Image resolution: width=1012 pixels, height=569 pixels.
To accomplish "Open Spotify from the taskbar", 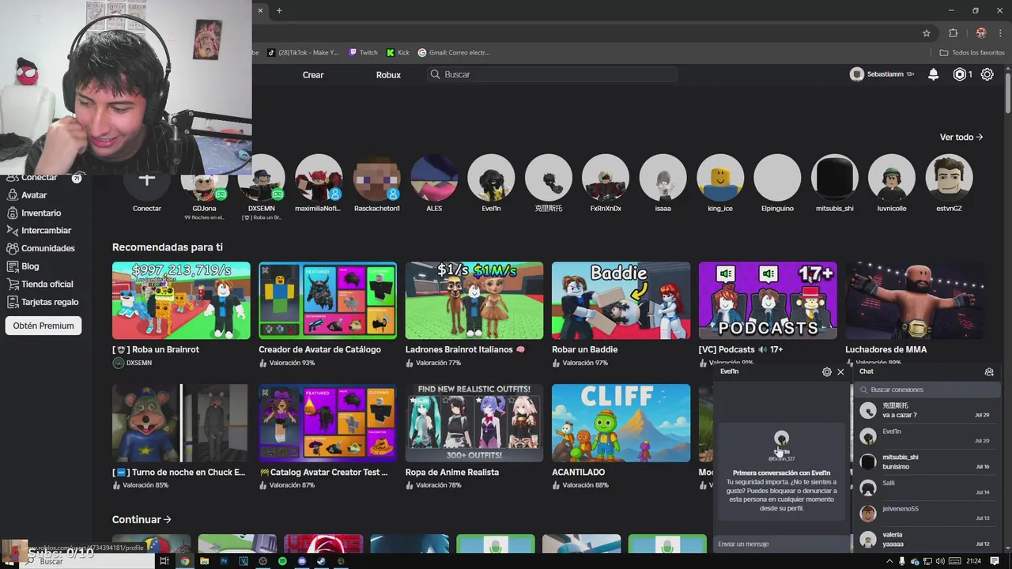I will click(x=282, y=561).
